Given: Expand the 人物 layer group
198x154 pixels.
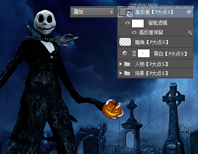Looking at the screenshot, I should tap(120, 64).
